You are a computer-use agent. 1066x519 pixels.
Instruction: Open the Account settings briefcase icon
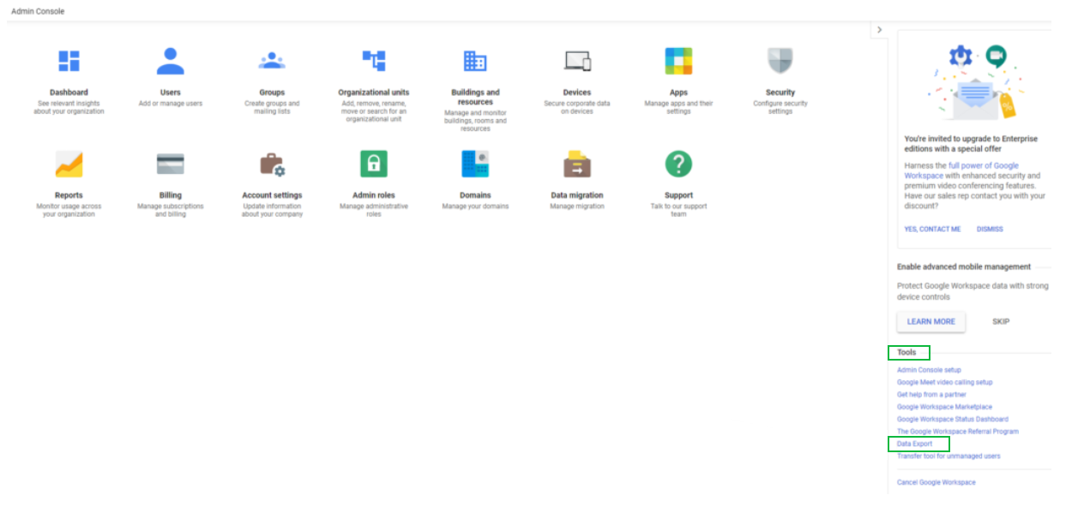(x=272, y=164)
